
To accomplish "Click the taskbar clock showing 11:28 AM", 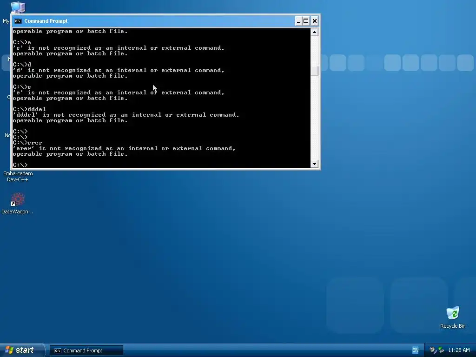I will pyautogui.click(x=459, y=350).
